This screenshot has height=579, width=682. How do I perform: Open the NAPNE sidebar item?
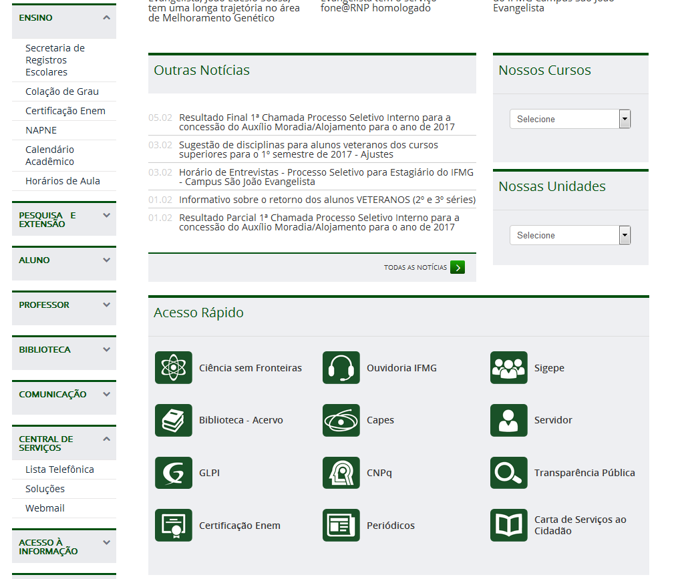click(x=41, y=130)
